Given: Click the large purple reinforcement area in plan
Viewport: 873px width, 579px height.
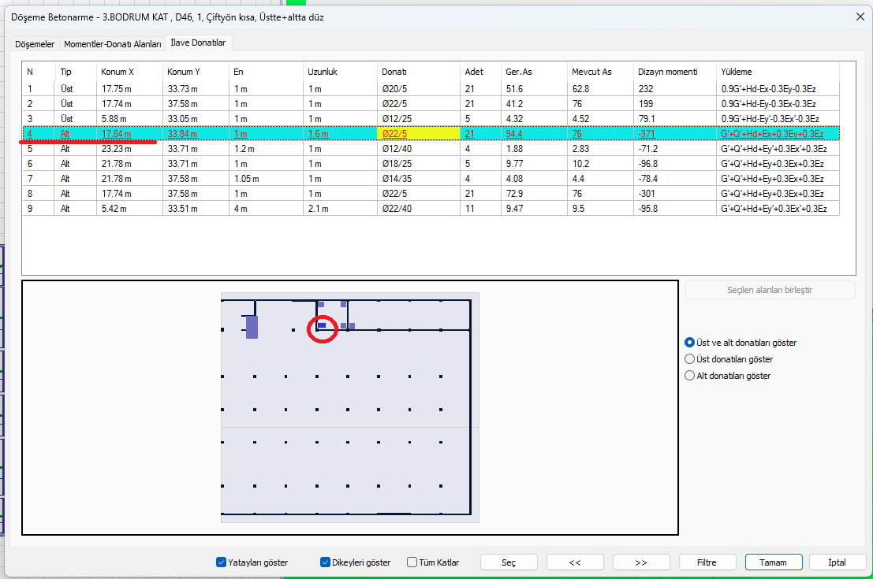Looking at the screenshot, I should (x=252, y=327).
